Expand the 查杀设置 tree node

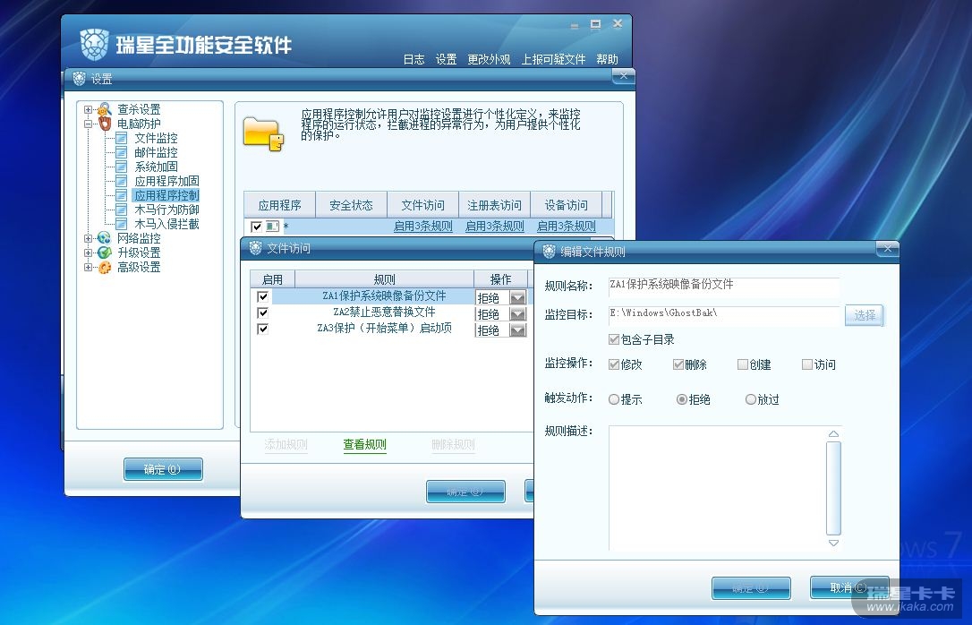88,110
